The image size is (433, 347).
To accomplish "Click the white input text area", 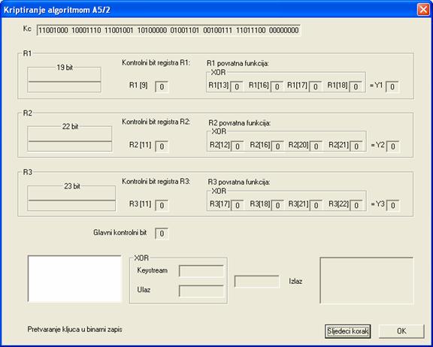I will click(74, 279).
